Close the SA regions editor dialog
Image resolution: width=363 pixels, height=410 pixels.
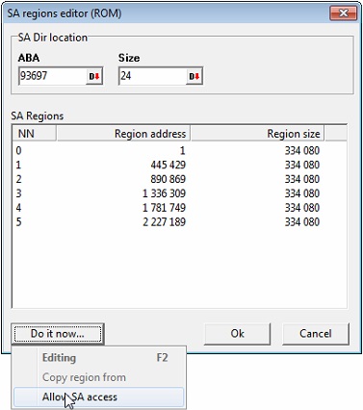[x=344, y=13]
